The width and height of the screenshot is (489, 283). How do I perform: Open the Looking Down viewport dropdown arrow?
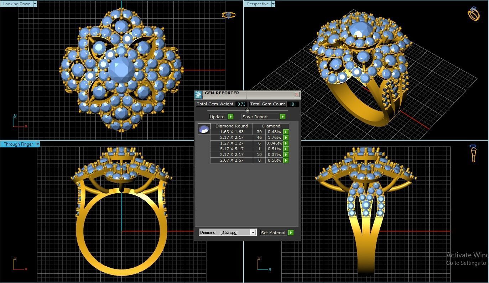click(35, 4)
